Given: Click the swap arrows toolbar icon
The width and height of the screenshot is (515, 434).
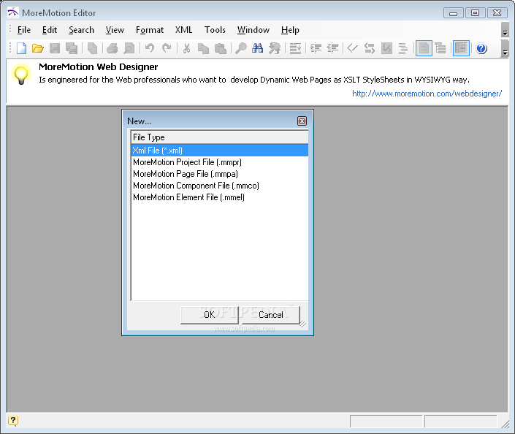Looking at the screenshot, I should pyautogui.click(x=370, y=48).
